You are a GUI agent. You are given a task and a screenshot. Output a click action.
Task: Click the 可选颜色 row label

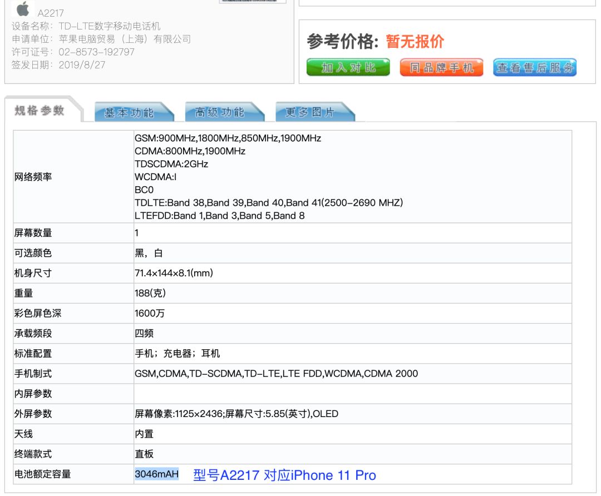(x=33, y=253)
